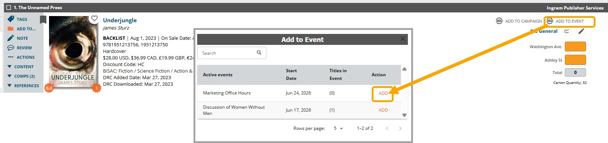Expand the References section

pos(23,86)
